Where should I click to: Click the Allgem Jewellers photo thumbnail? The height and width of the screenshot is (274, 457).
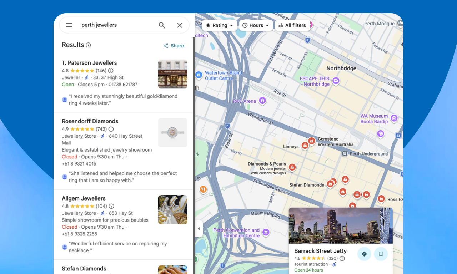pyautogui.click(x=172, y=209)
